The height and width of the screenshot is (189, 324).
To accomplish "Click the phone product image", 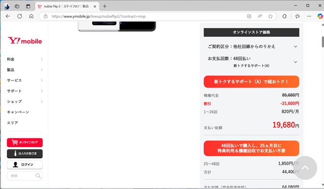I will pos(117,26).
